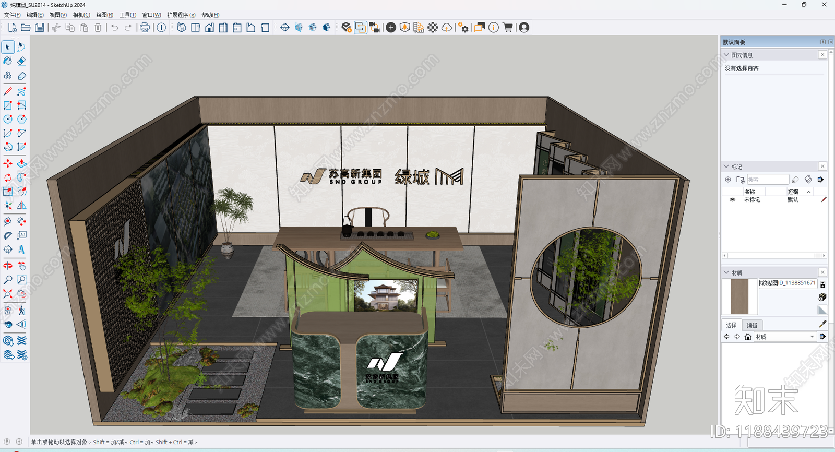Switch to the 编辑 materials tab
The height and width of the screenshot is (452, 835).
[x=752, y=325]
